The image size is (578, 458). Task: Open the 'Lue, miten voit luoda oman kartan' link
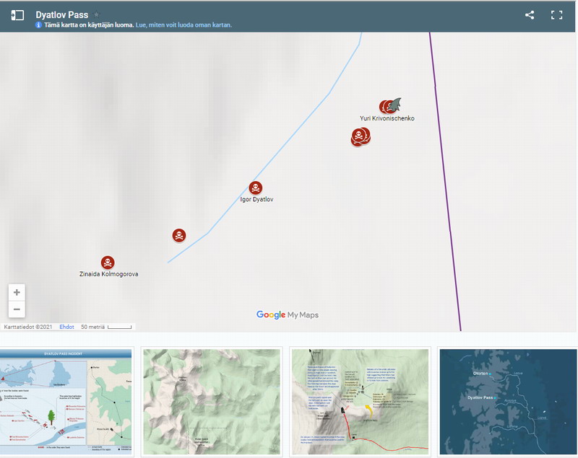184,25
